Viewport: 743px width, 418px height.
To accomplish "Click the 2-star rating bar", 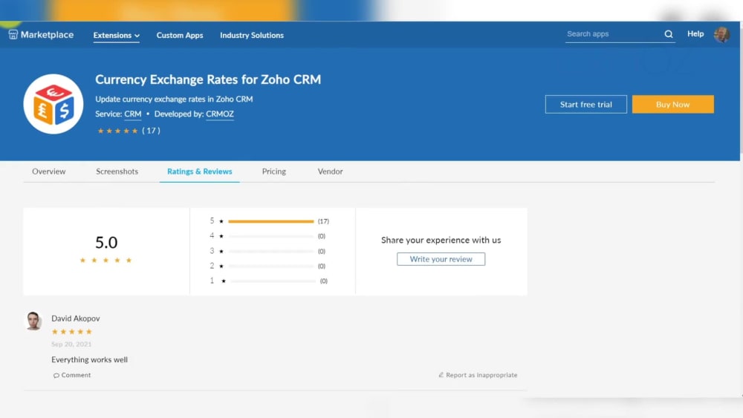I will 271,266.
